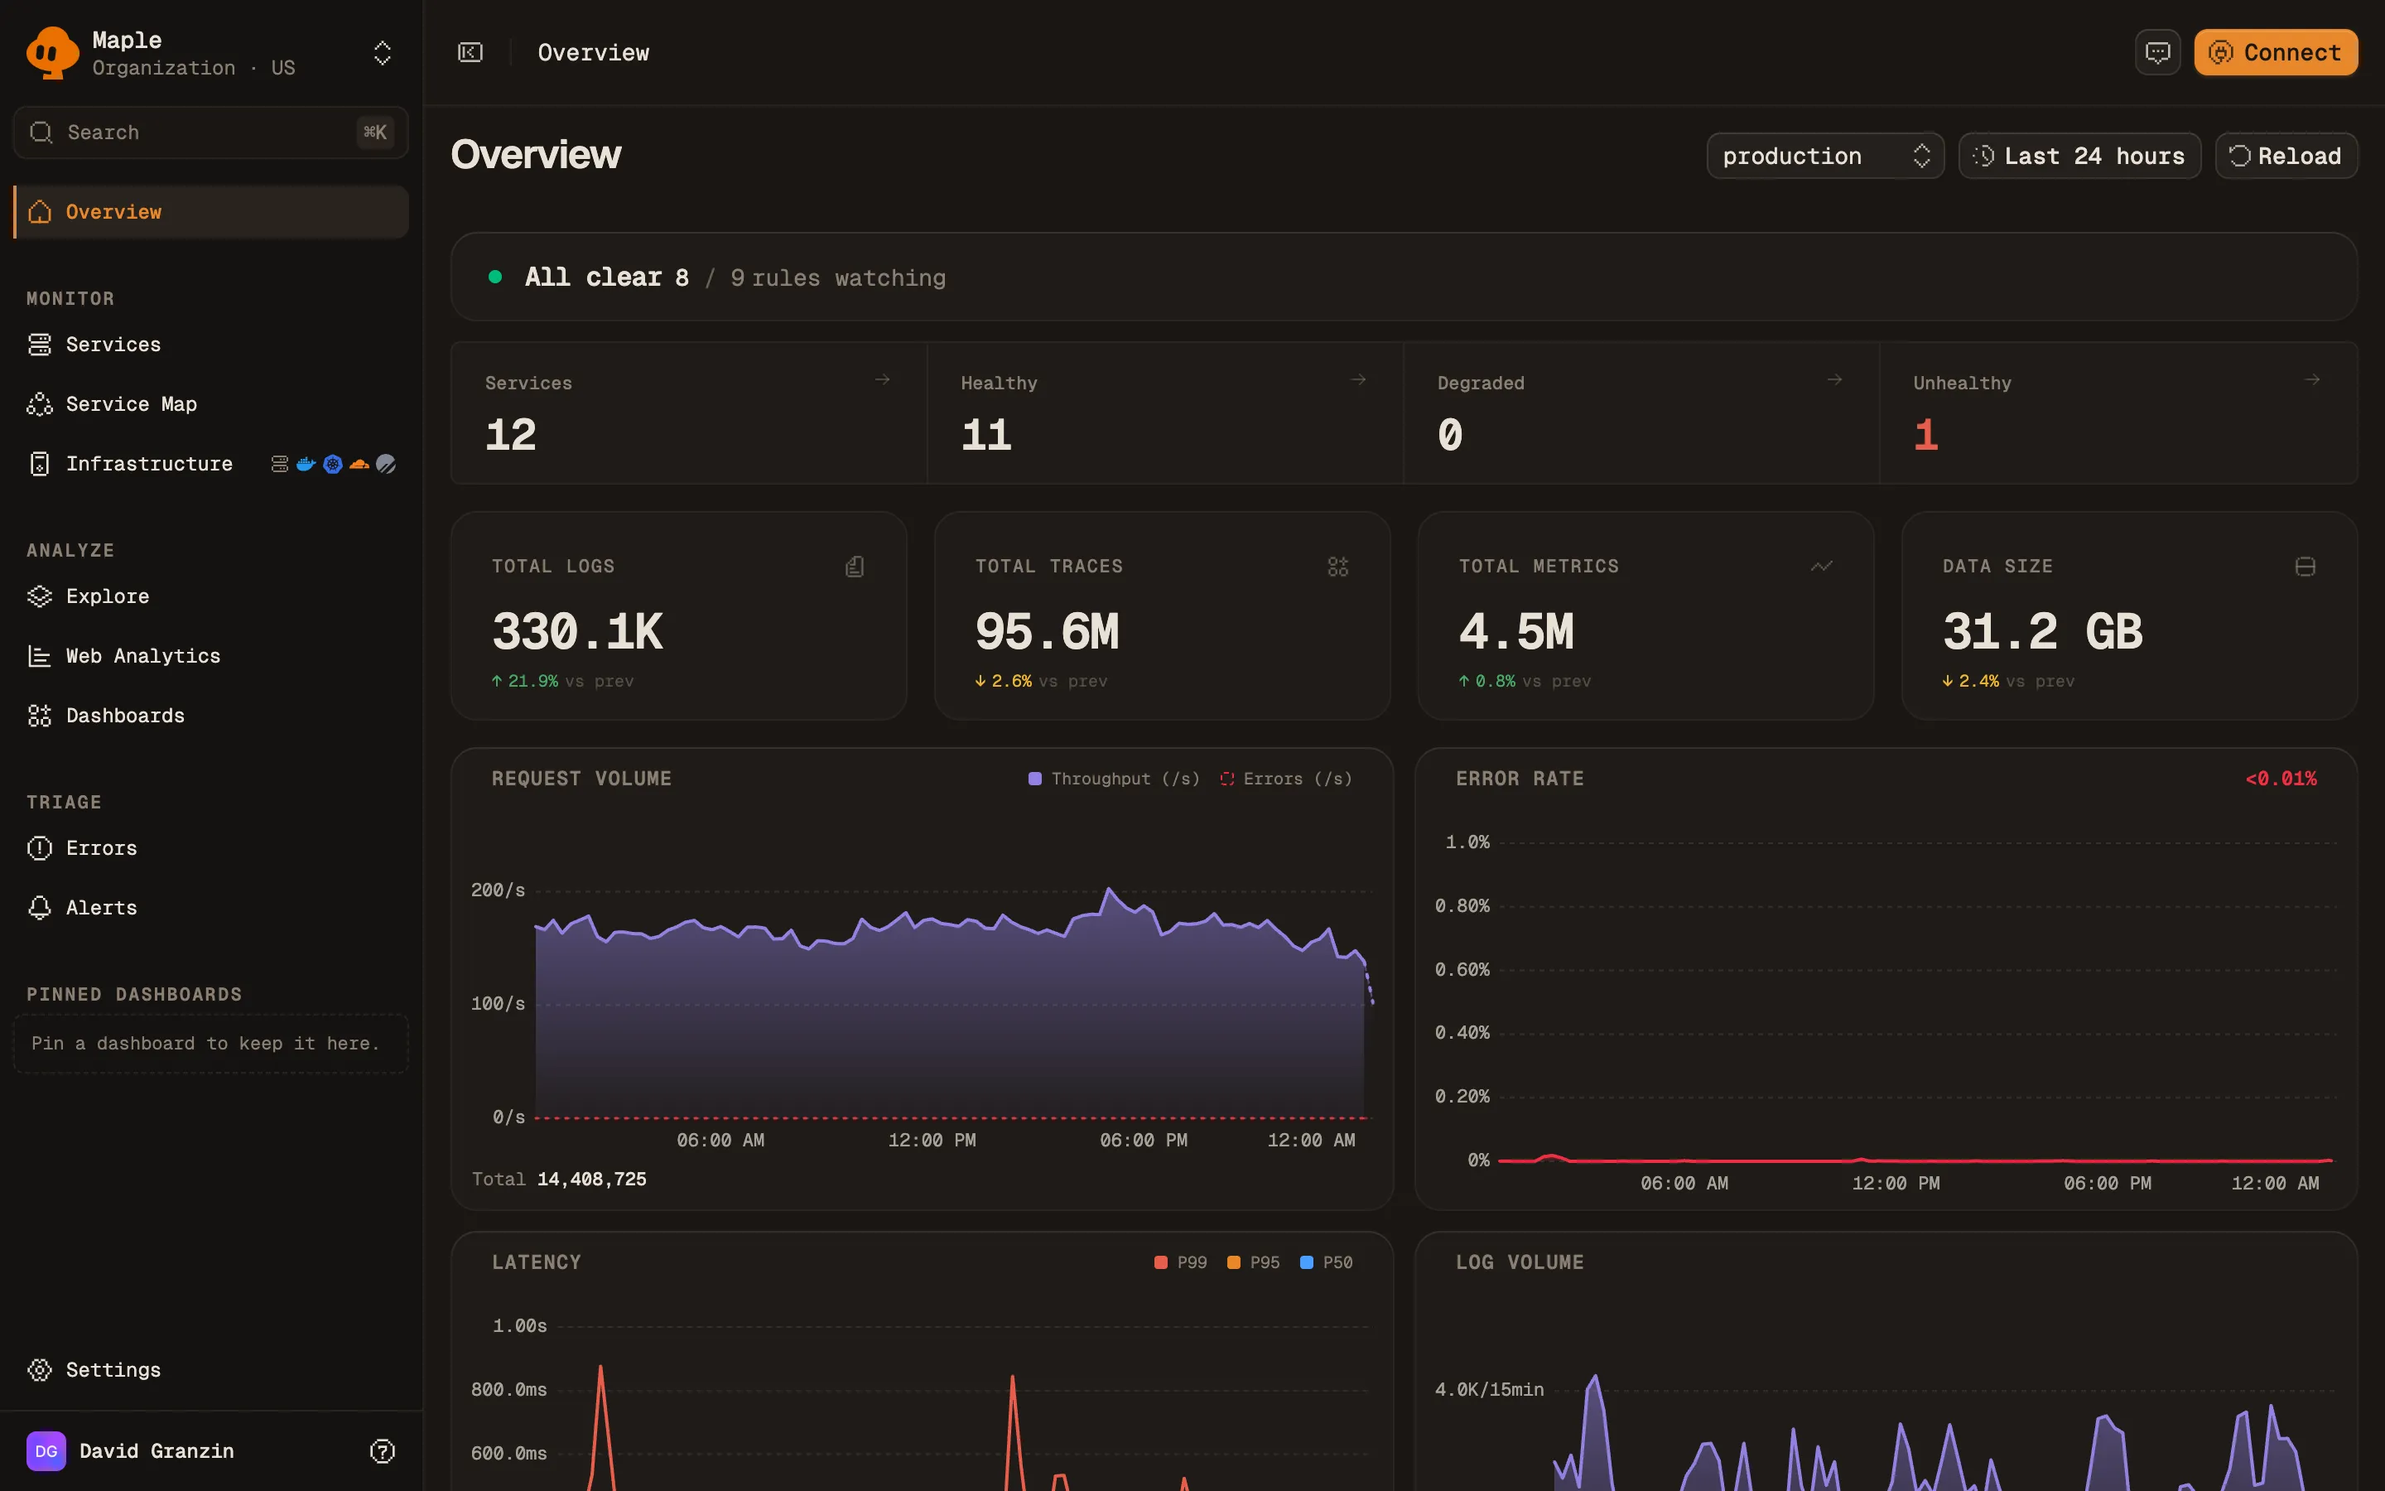The height and width of the screenshot is (1491, 2385).
Task: Open the Explore page
Action: pyautogui.click(x=211, y=596)
